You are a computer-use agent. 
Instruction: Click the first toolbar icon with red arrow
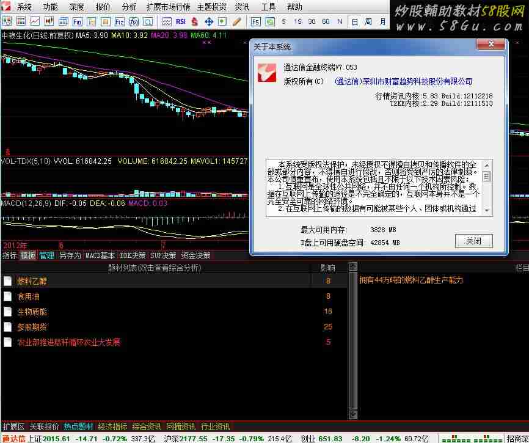coord(7,21)
